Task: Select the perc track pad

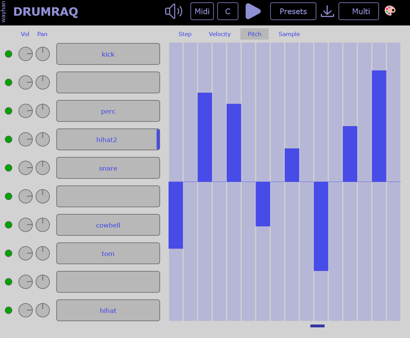Action: pyautogui.click(x=108, y=111)
